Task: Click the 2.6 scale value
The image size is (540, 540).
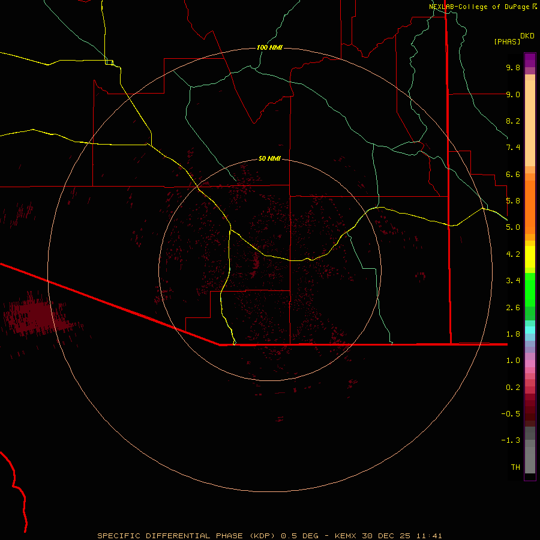Action: point(513,308)
